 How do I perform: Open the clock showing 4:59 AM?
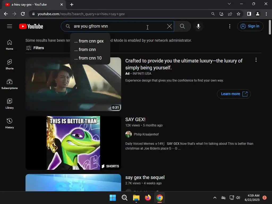[252, 198]
